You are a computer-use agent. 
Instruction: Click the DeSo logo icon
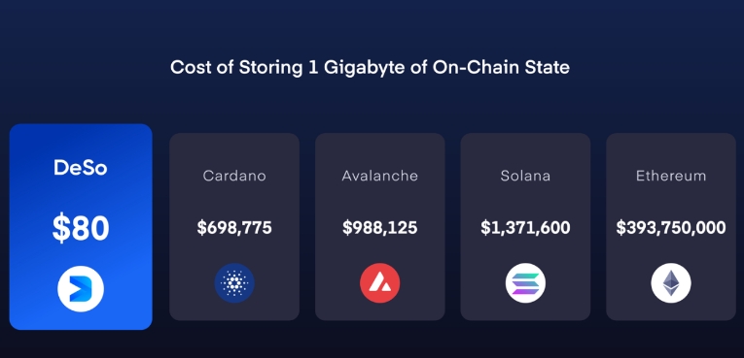[x=81, y=289]
